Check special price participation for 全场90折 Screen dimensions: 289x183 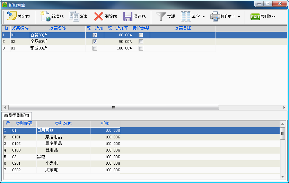coord(141,42)
